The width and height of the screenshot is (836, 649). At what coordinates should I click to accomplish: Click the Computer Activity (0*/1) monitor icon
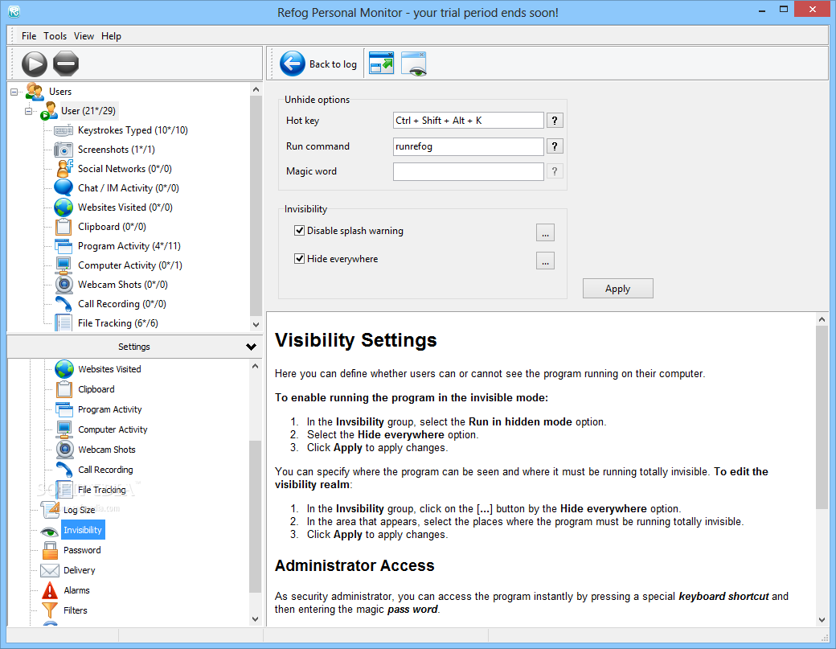pyautogui.click(x=64, y=265)
